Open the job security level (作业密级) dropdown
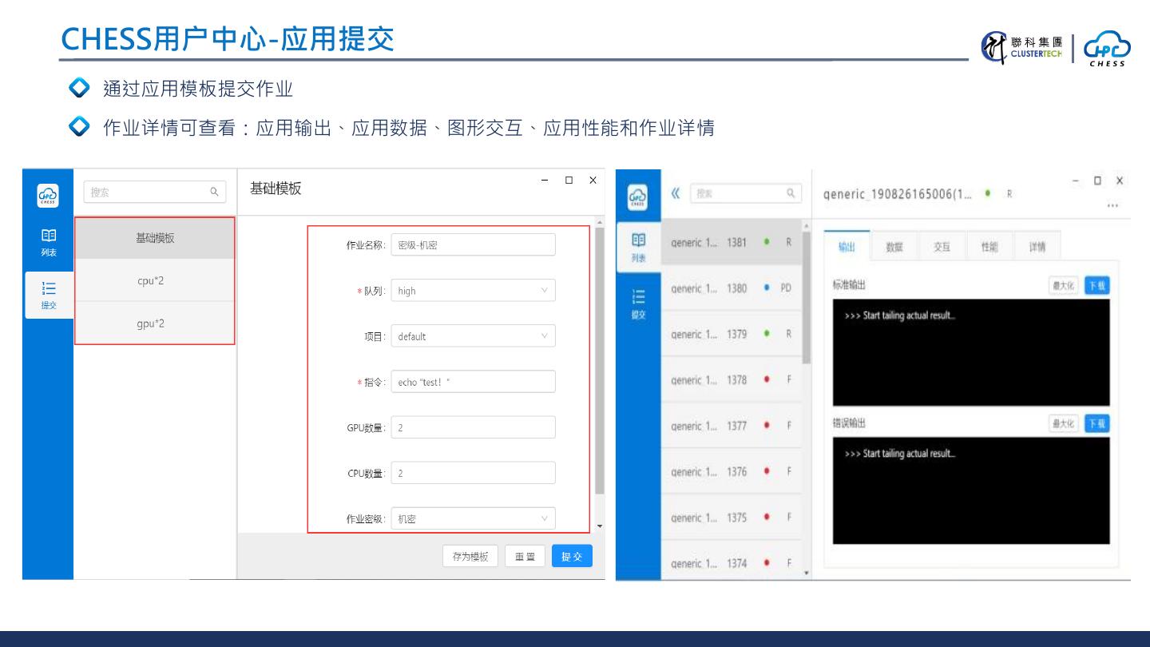The image size is (1150, 647). point(473,518)
